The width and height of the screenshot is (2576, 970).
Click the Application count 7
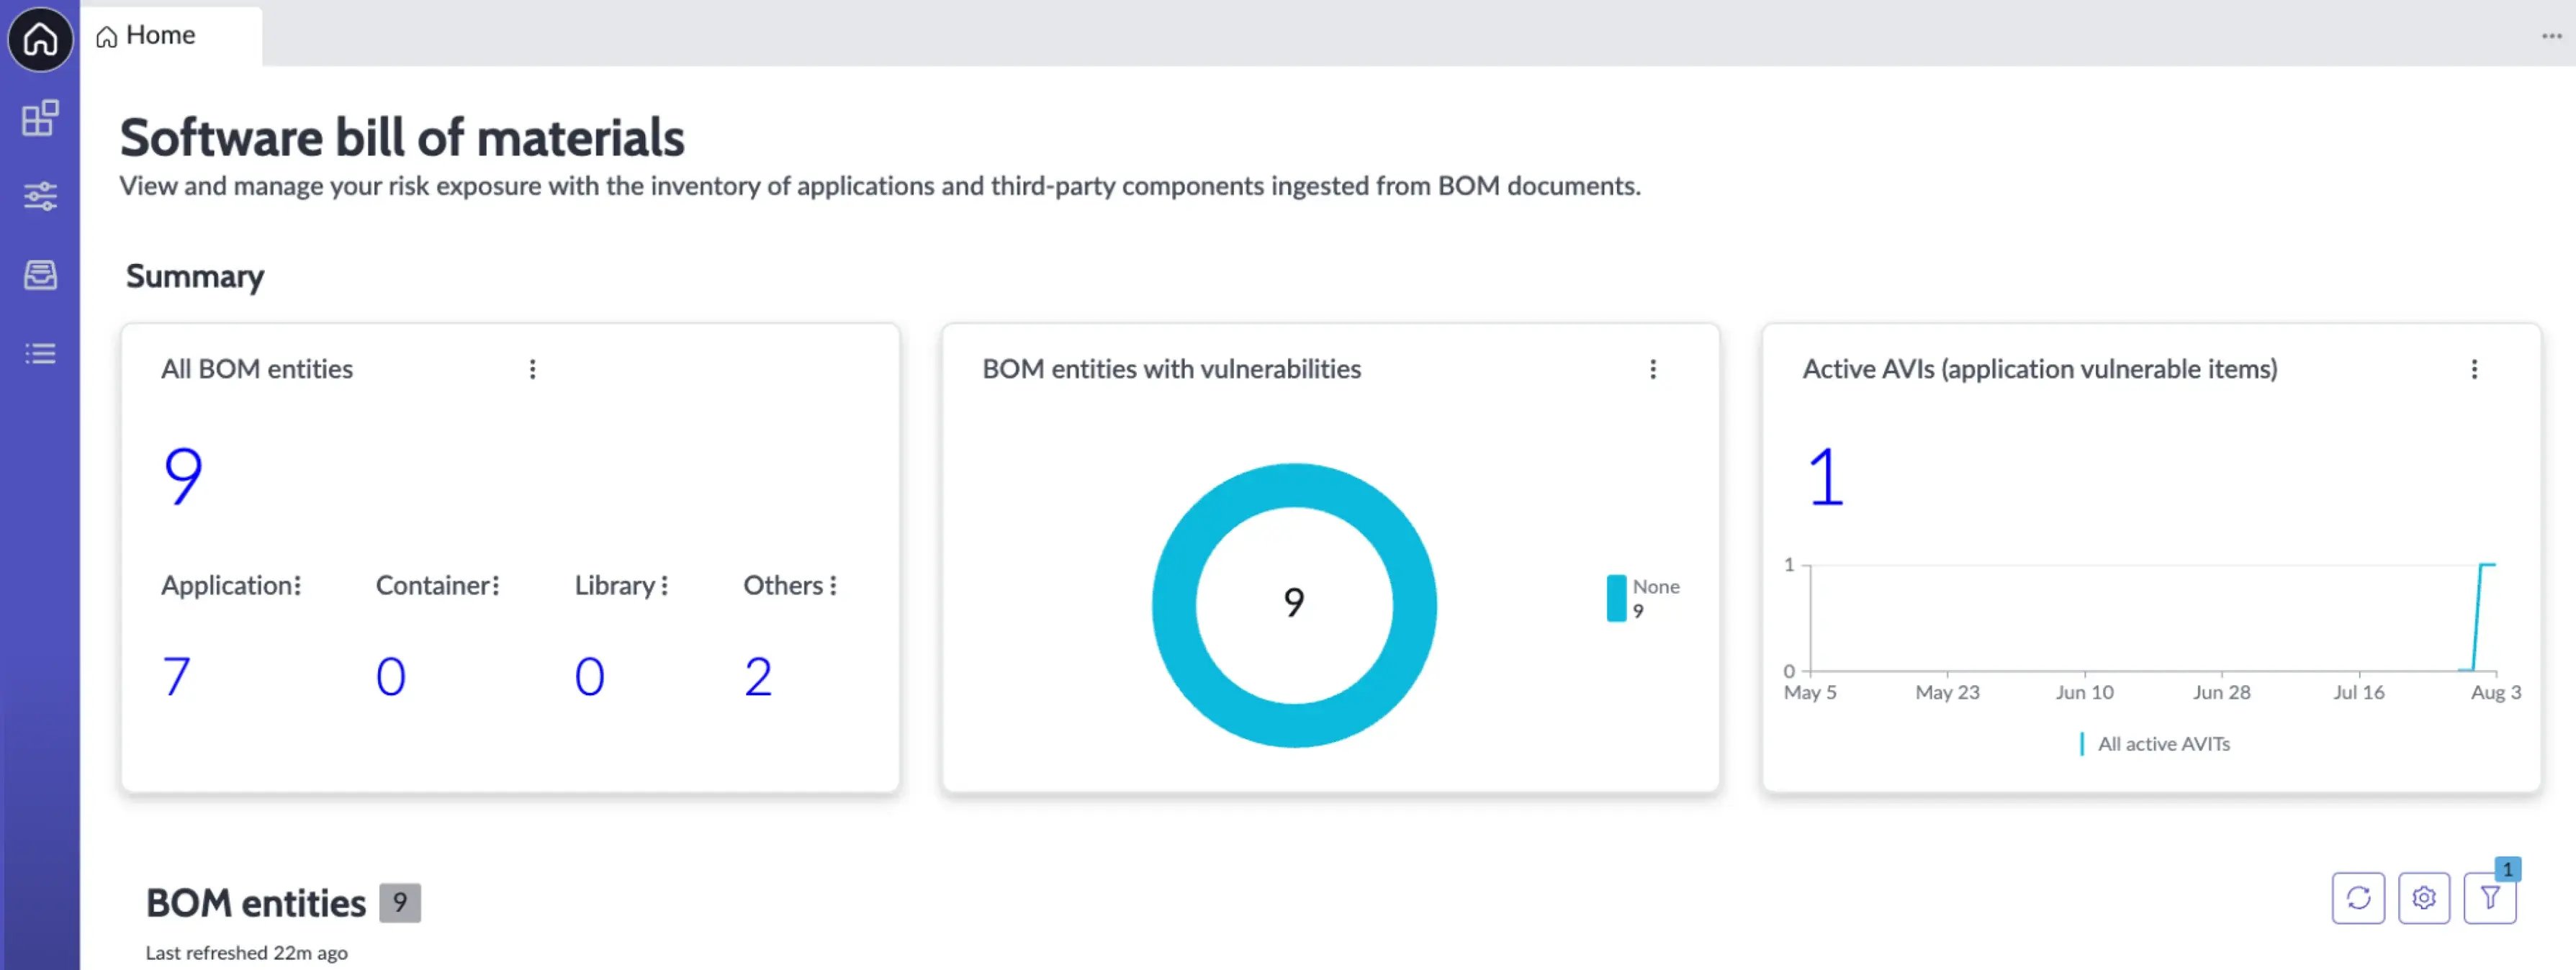176,677
